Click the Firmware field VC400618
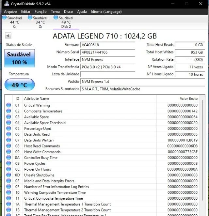This screenshot has height=216, width=209. tap(108, 45)
